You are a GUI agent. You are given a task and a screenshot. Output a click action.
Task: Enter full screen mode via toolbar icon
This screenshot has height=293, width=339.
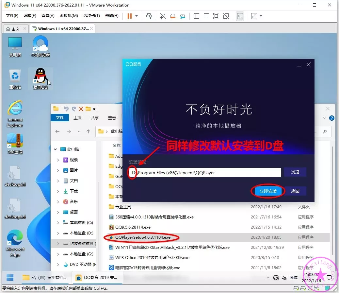pos(216,16)
